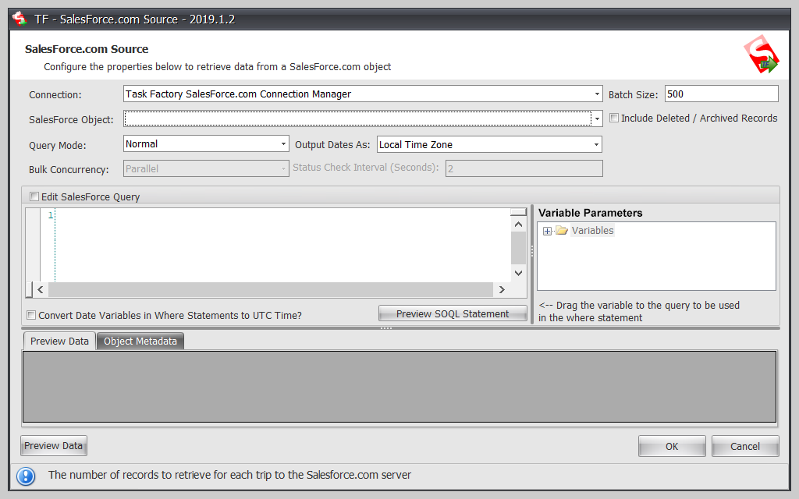Click the Task Factory icon in the title bar
799x499 pixels.
(19, 19)
